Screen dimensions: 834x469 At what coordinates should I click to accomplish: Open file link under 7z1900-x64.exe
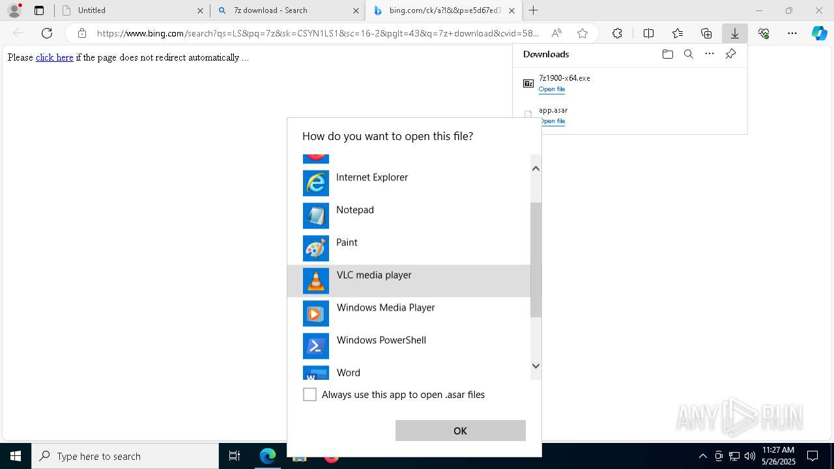pos(552,89)
